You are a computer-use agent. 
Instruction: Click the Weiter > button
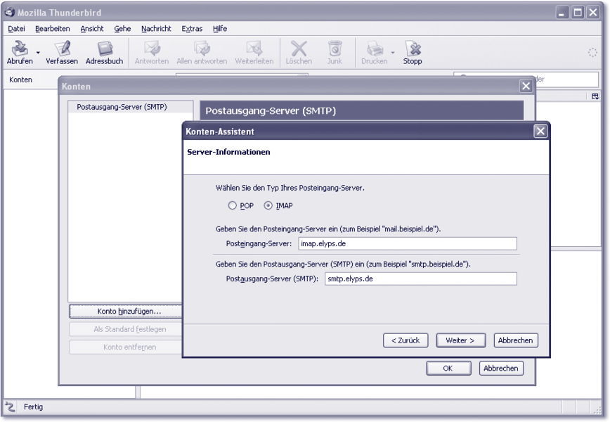point(461,340)
